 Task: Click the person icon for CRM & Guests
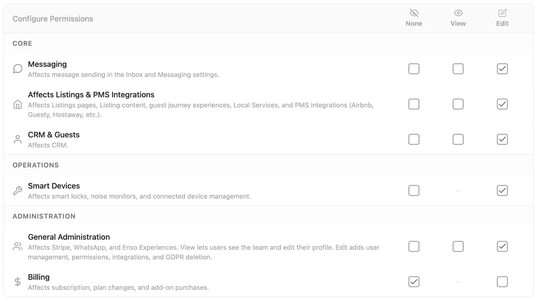[x=18, y=139]
